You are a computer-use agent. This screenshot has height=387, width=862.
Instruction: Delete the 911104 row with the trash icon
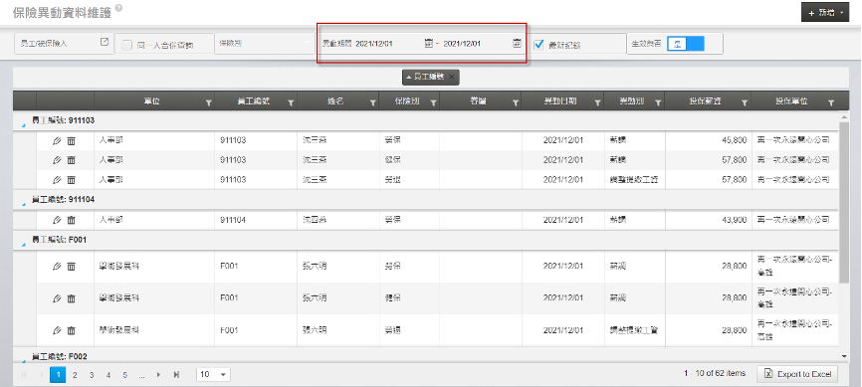pyautogui.click(x=71, y=220)
